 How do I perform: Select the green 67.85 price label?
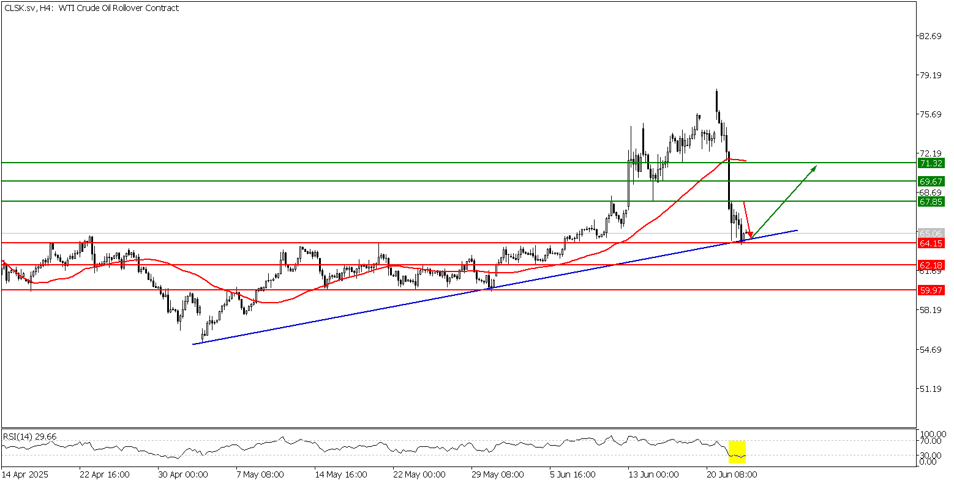(x=931, y=201)
